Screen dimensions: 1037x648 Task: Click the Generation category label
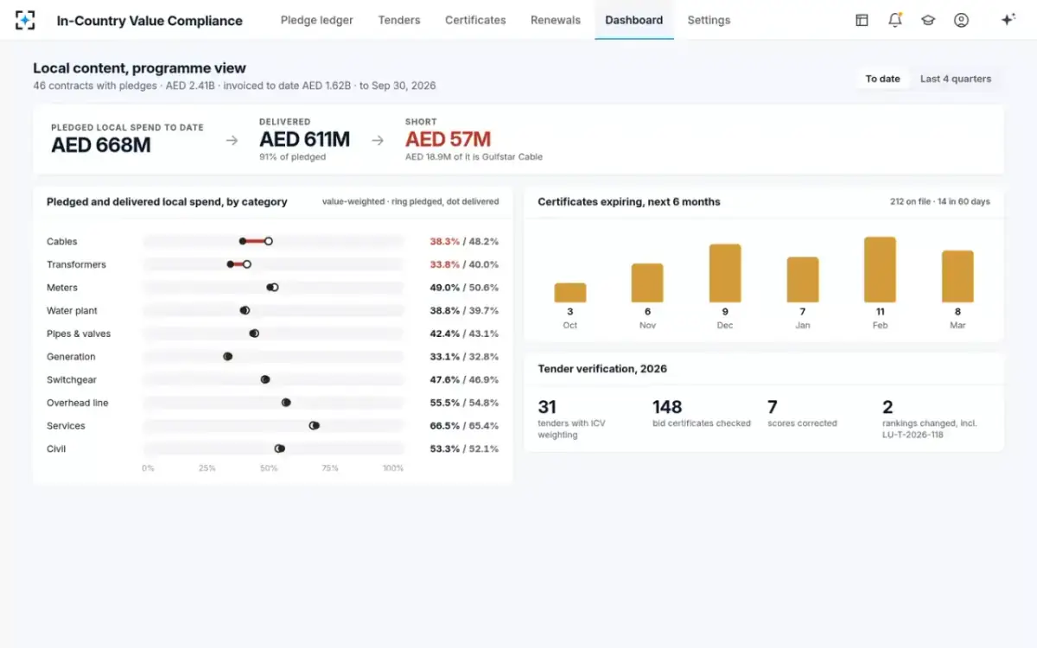click(71, 357)
